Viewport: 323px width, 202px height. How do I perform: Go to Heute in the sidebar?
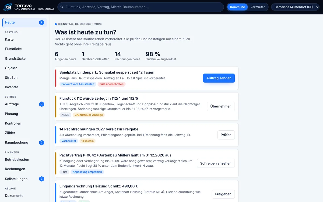tap(24, 23)
